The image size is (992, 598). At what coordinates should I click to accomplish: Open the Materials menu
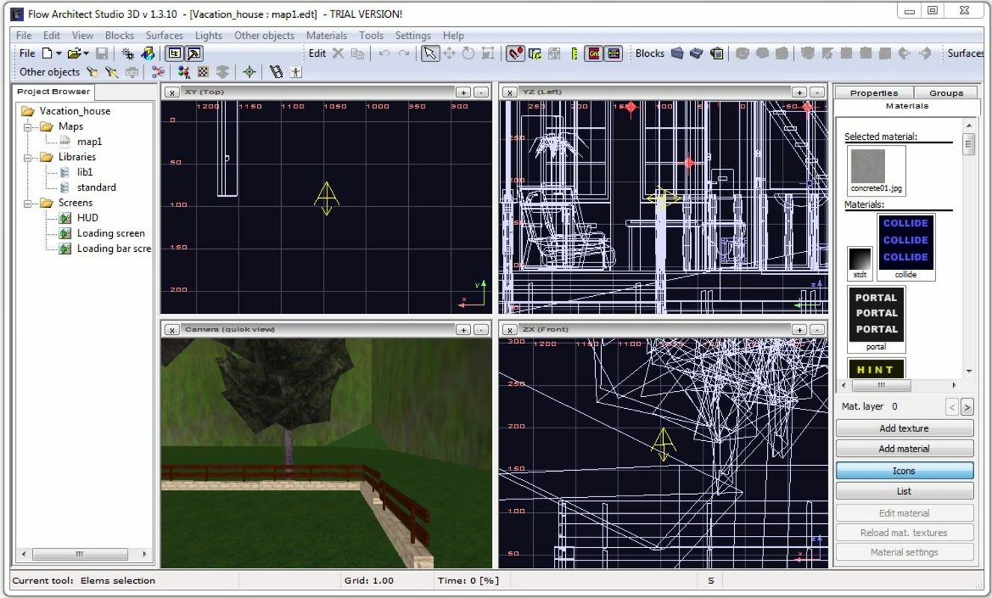coord(327,35)
